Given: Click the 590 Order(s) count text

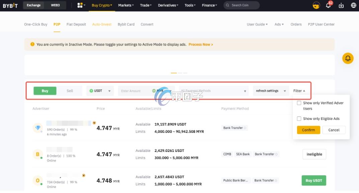Looking at the screenshot, I should click(56, 130).
